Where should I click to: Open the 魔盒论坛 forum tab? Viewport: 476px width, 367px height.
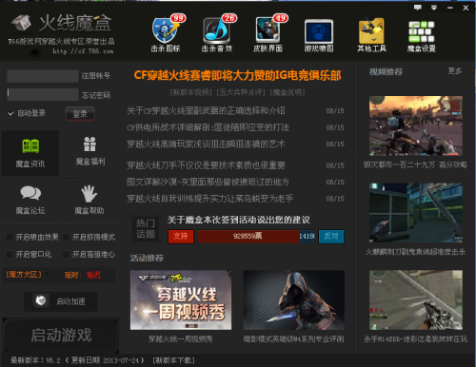click(x=30, y=200)
